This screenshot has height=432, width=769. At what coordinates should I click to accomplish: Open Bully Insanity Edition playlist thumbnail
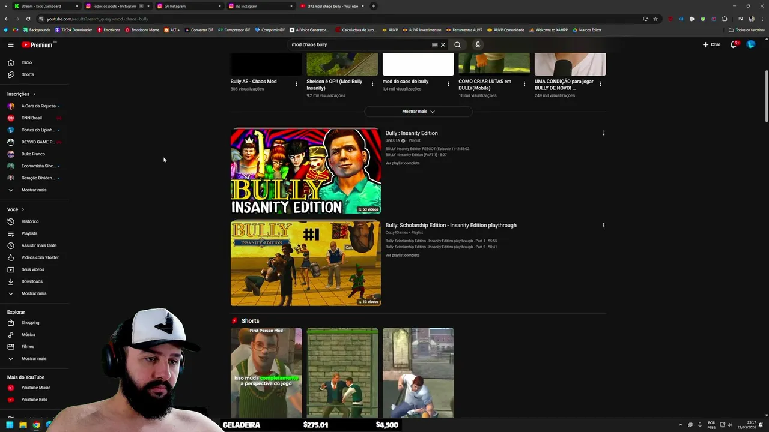point(306,171)
